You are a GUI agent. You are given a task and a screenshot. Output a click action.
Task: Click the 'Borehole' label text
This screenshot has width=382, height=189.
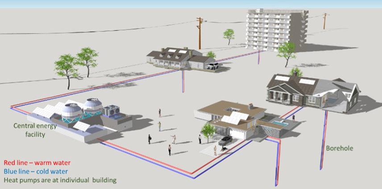click(x=339, y=148)
